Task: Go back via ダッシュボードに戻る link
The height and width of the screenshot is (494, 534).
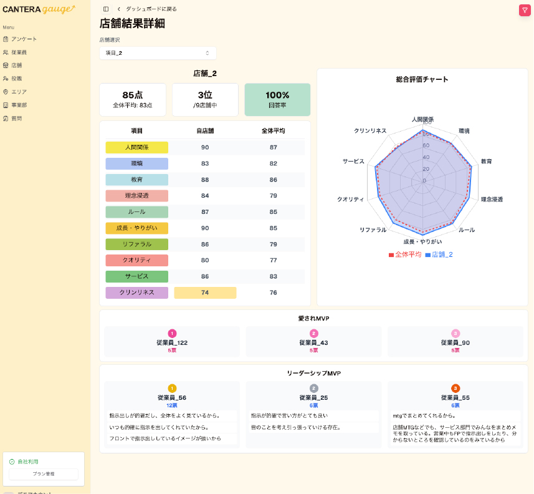Action: tap(151, 9)
